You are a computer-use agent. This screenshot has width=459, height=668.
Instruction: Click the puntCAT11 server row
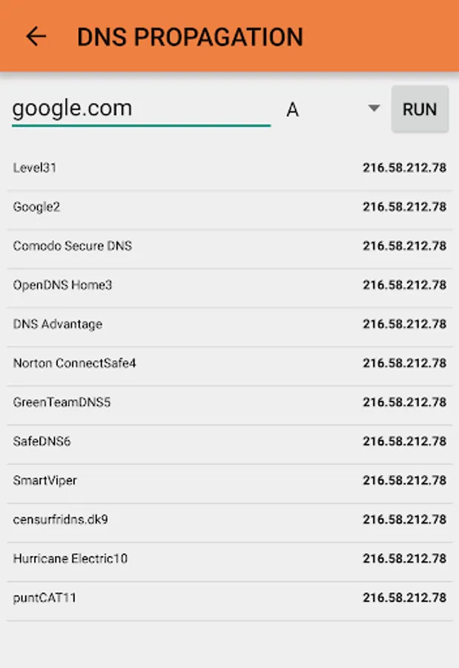pyautogui.click(x=148, y=597)
